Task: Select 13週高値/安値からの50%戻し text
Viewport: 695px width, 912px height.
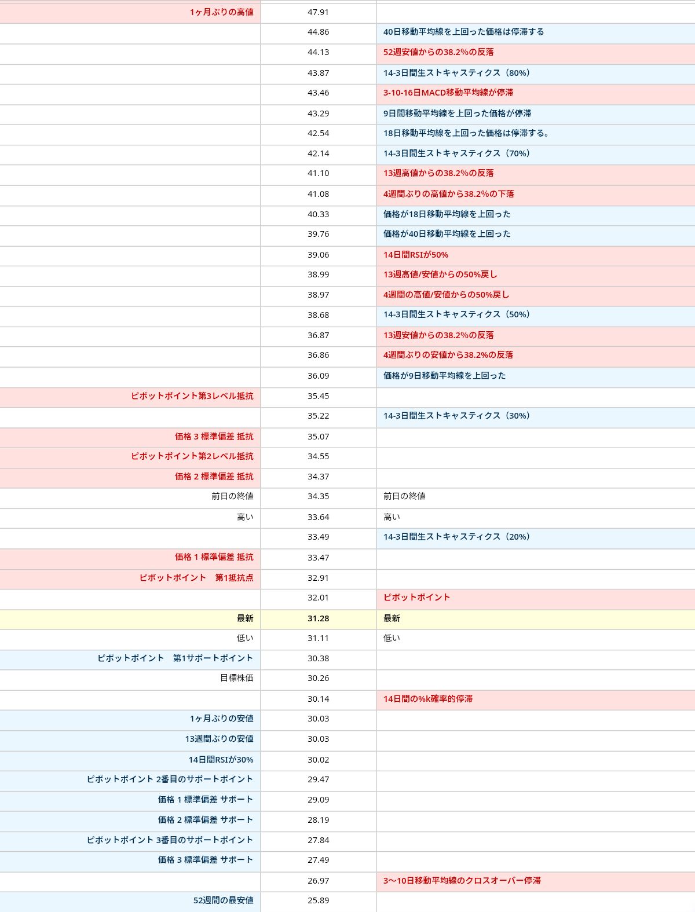Action: point(440,274)
